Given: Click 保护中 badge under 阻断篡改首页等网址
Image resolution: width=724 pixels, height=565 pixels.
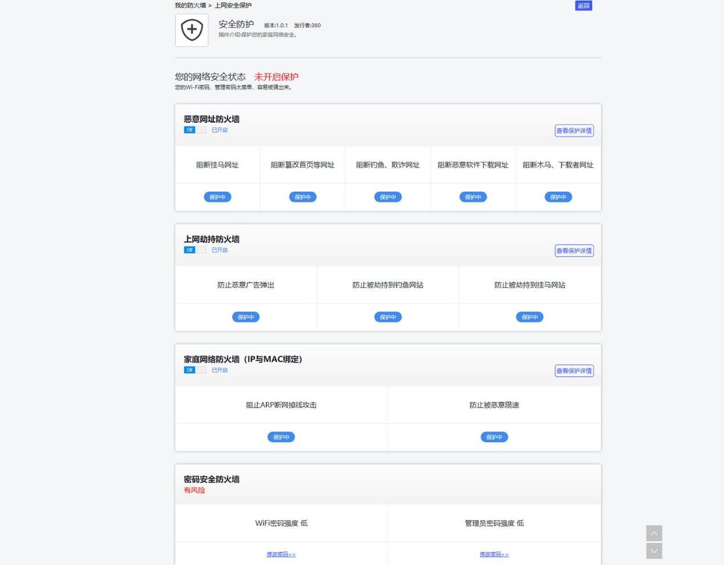Looking at the screenshot, I should pyautogui.click(x=302, y=197).
